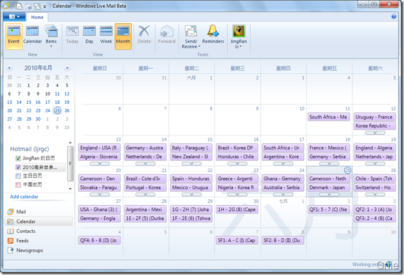This screenshot has width=404, height=275.
Task: Select the June 30 day cell number
Action: pos(256,201)
